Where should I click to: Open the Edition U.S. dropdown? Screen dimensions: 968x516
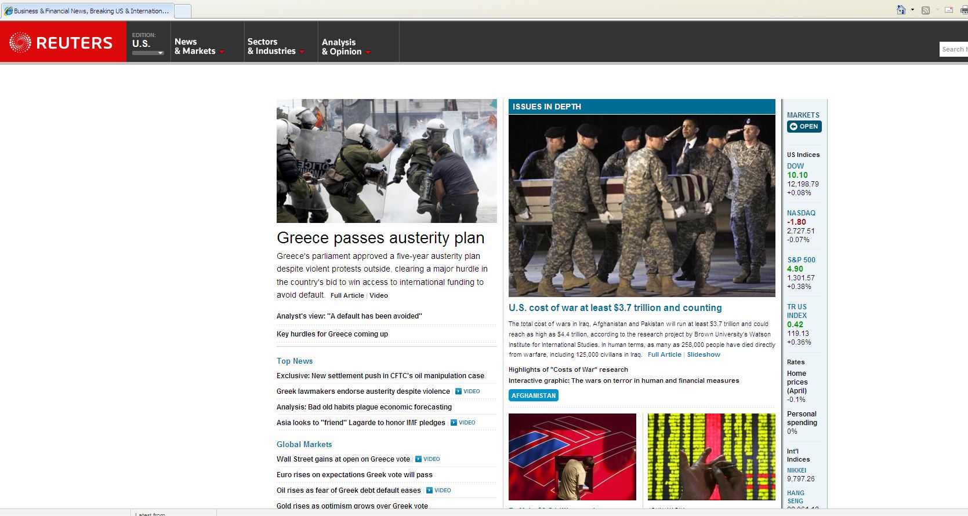pos(148,45)
